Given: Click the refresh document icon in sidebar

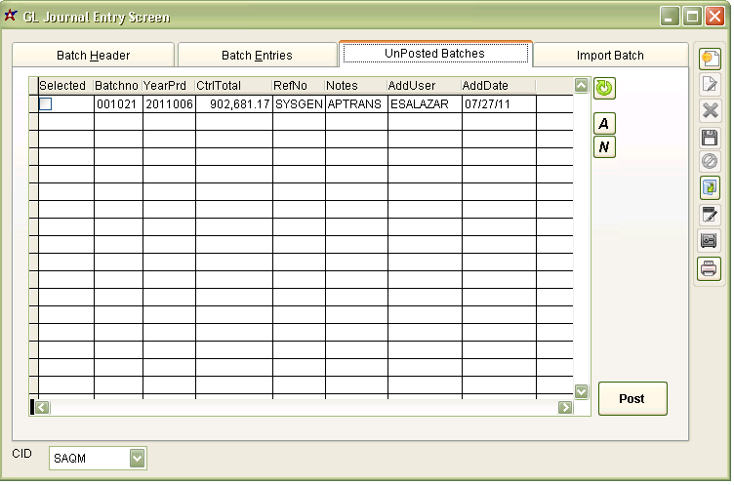Looking at the screenshot, I should (710, 188).
